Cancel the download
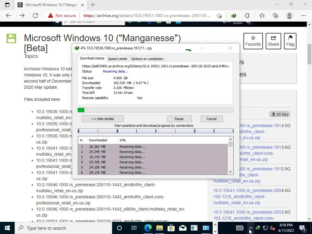The width and height of the screenshot is (312, 234). pyautogui.click(x=211, y=119)
